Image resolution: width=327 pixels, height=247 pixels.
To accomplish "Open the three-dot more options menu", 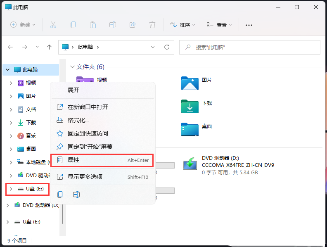I will [x=249, y=25].
